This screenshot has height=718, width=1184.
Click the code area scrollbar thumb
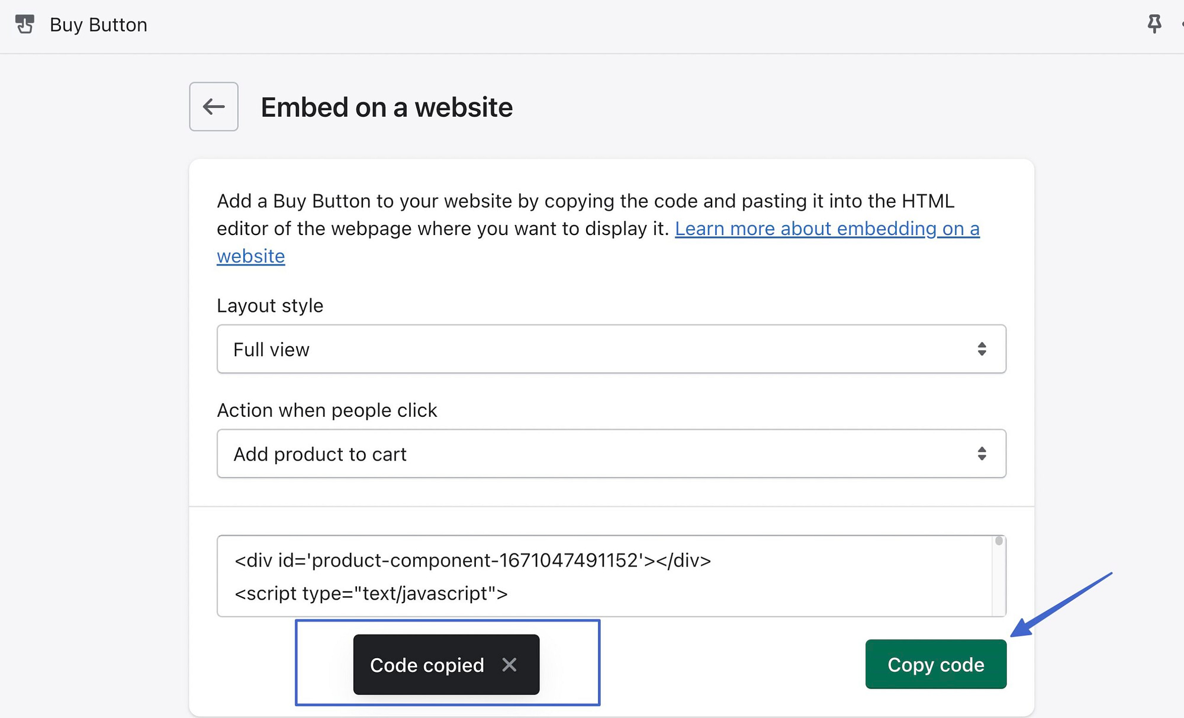(998, 540)
